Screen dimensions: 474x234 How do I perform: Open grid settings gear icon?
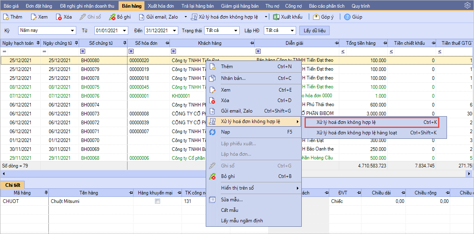point(468,43)
